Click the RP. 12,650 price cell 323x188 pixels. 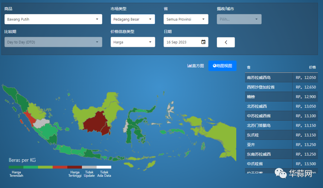click(306, 87)
